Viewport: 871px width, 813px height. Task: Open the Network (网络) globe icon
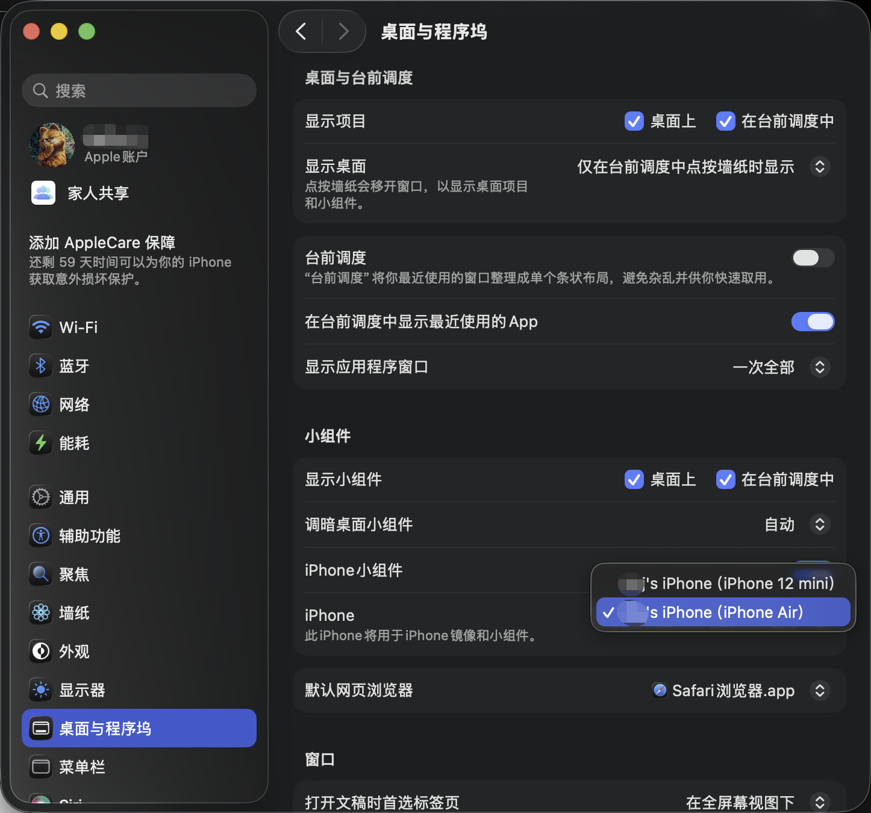(41, 404)
